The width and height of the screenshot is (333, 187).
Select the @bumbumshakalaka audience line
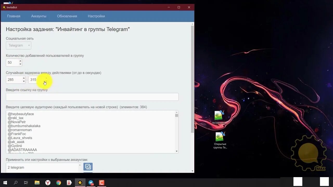click(x=24, y=126)
